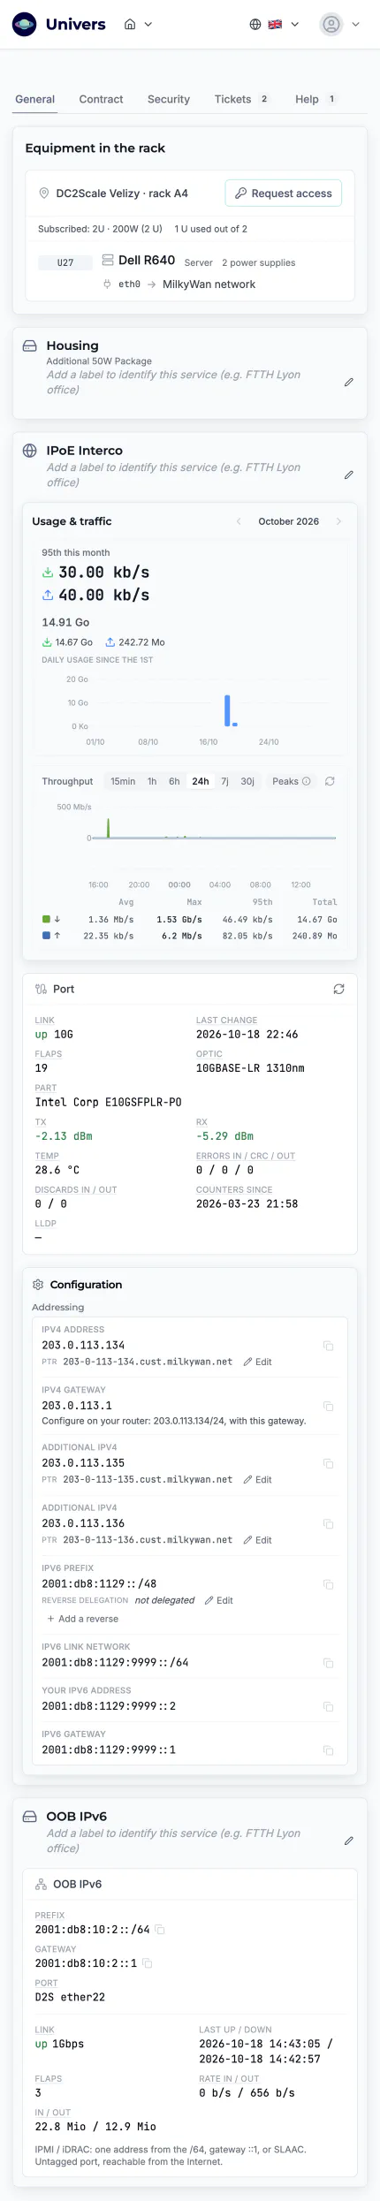This screenshot has height=2201, width=380.
Task: Click the Tickets count badge 2
Action: click(263, 99)
